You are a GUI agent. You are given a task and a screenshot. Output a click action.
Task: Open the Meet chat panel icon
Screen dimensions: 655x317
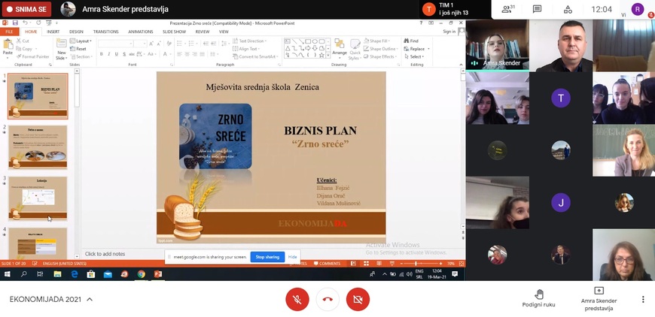538,9
